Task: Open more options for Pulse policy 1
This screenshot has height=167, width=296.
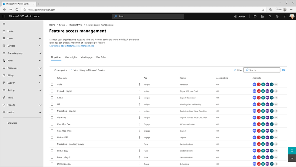Action: [x=140, y=157]
